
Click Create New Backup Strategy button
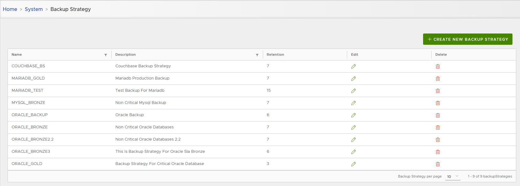(x=468, y=39)
